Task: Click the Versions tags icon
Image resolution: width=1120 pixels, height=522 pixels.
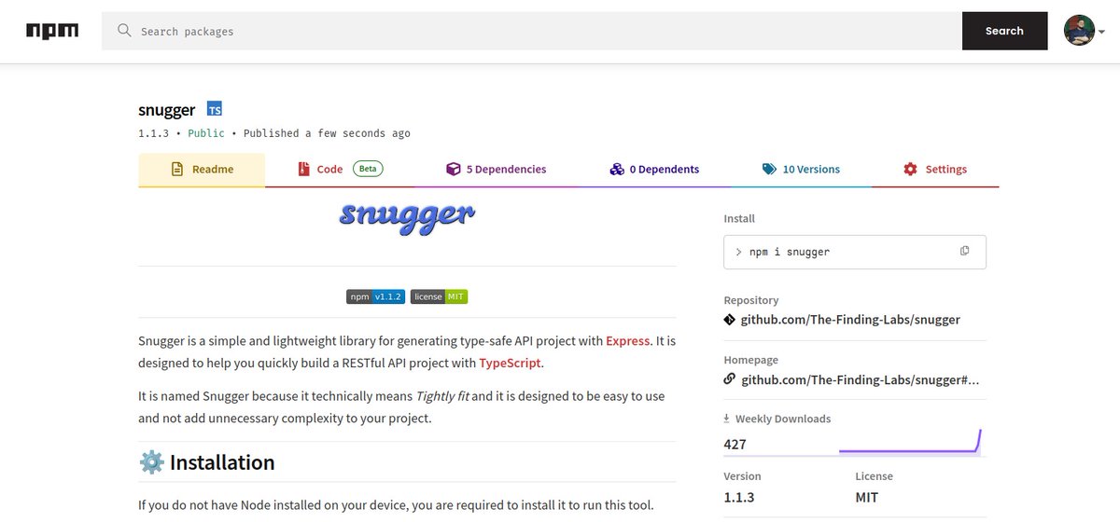Action: (769, 170)
